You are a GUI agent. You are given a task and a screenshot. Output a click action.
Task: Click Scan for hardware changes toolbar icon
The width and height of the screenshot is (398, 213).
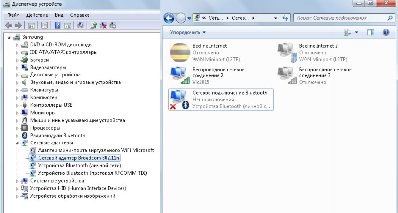(x=81, y=25)
